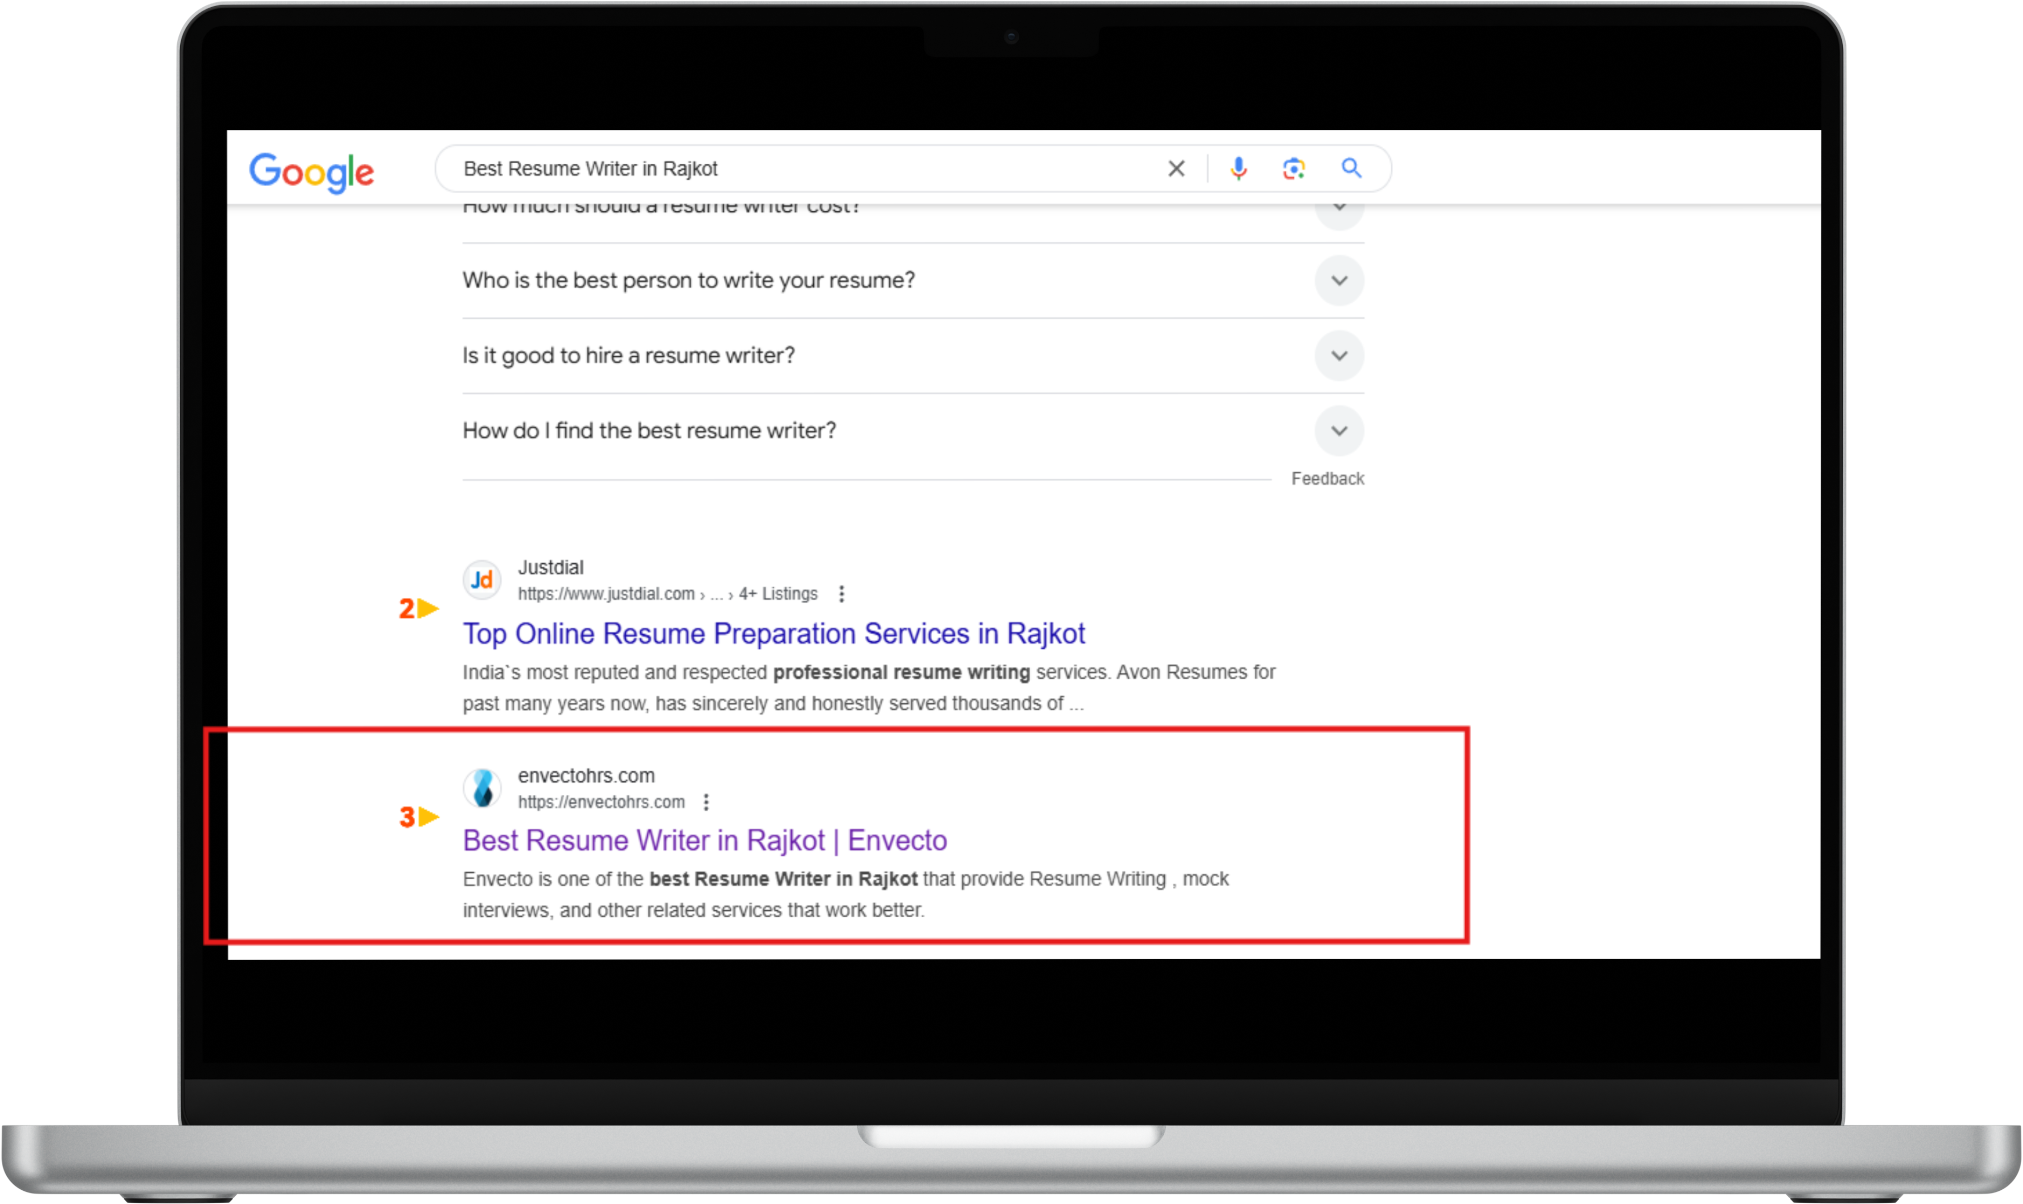Click the https://envectohrs.com URL text

point(601,802)
